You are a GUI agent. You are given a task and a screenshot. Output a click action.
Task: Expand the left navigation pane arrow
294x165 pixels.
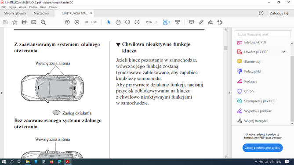(x=2, y=93)
